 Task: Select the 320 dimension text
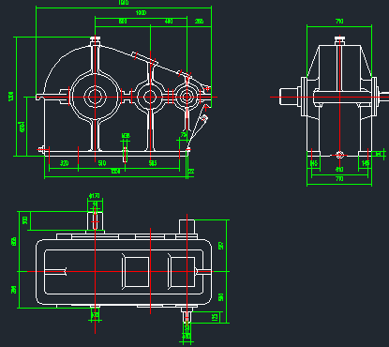coord(64,163)
